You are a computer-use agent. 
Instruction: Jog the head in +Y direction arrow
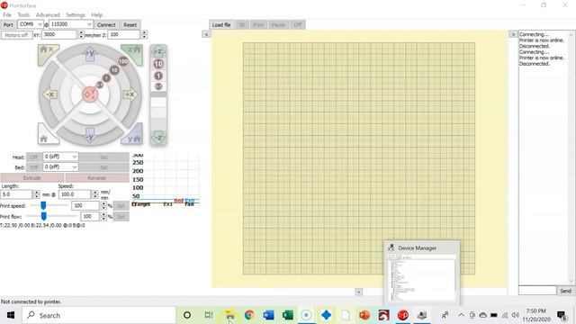pos(90,54)
